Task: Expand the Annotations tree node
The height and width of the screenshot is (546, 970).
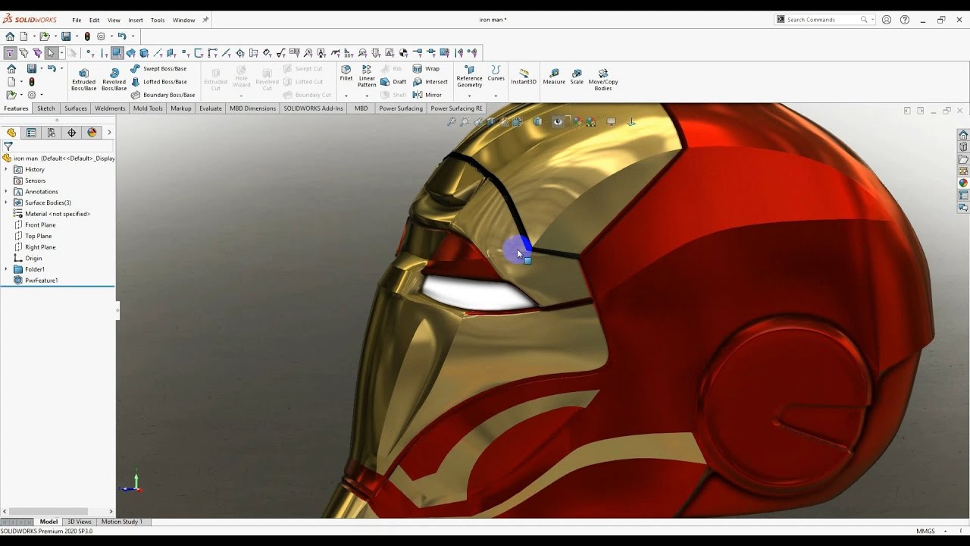Action: click(x=6, y=191)
